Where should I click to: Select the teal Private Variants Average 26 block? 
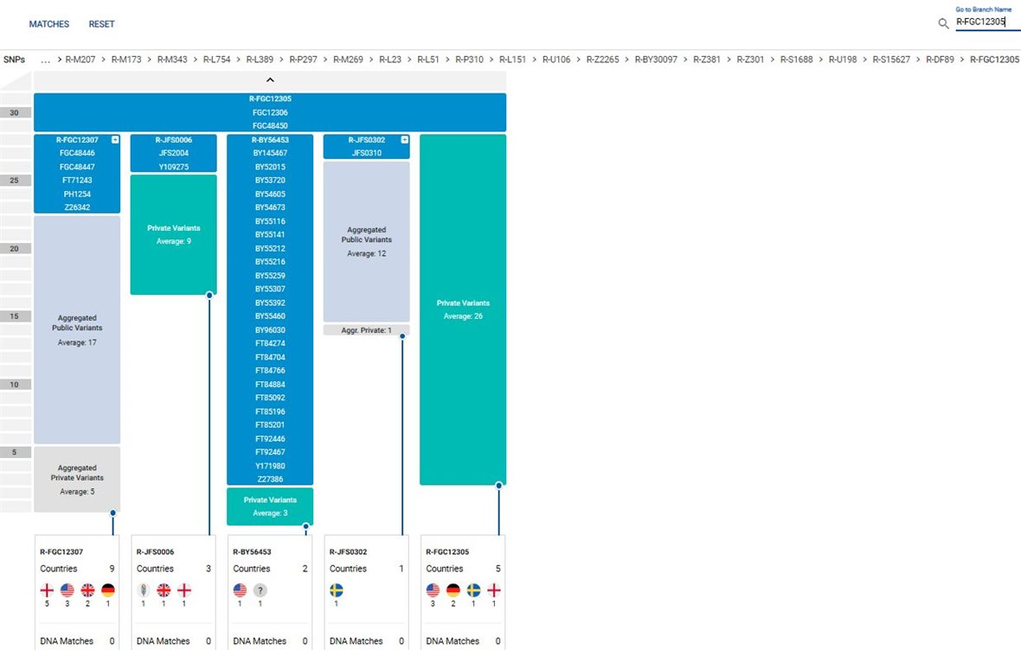pyautogui.click(x=463, y=309)
